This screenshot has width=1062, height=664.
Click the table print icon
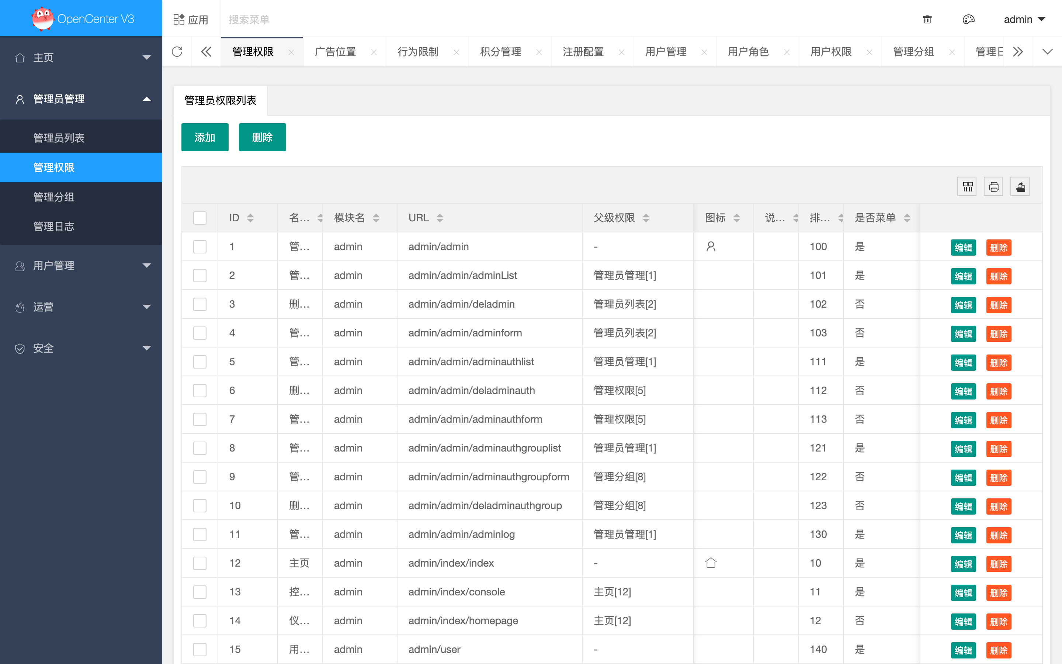pos(994,187)
